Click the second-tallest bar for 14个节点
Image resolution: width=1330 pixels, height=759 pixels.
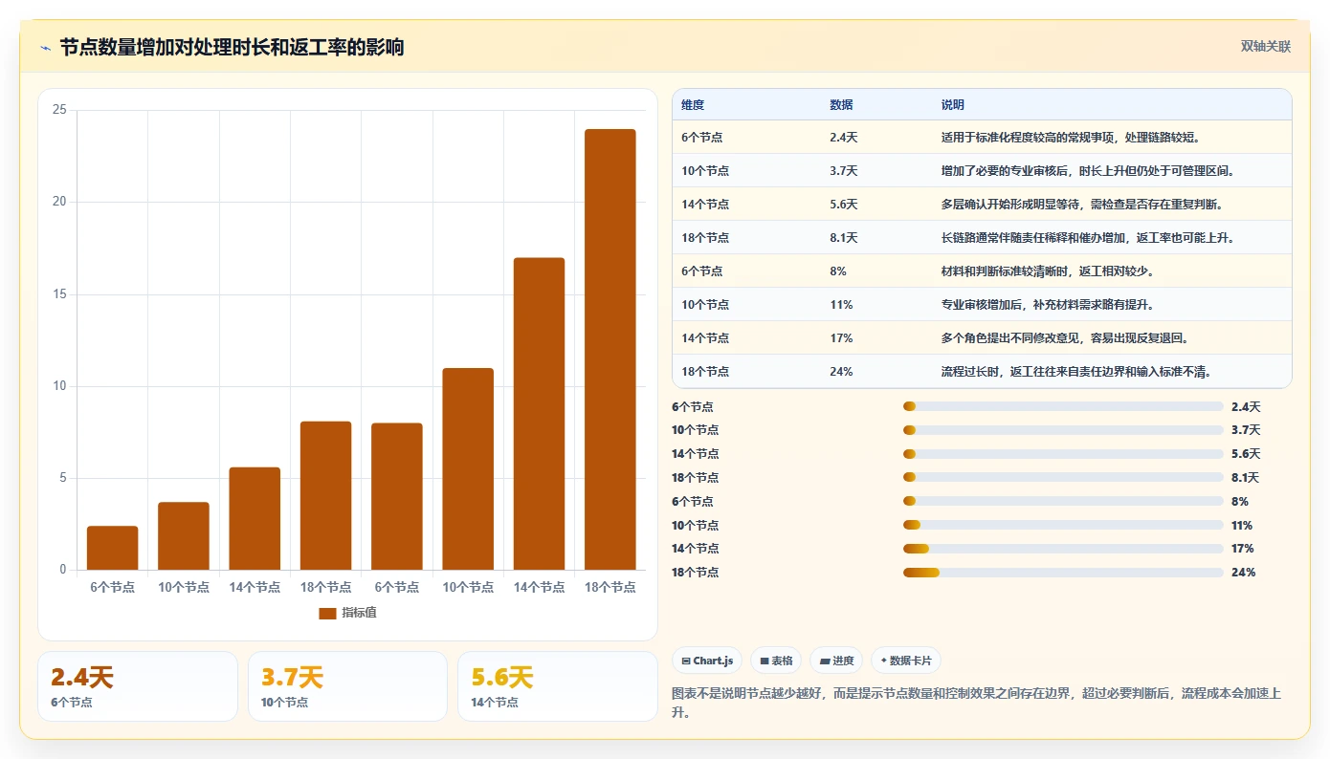(539, 414)
